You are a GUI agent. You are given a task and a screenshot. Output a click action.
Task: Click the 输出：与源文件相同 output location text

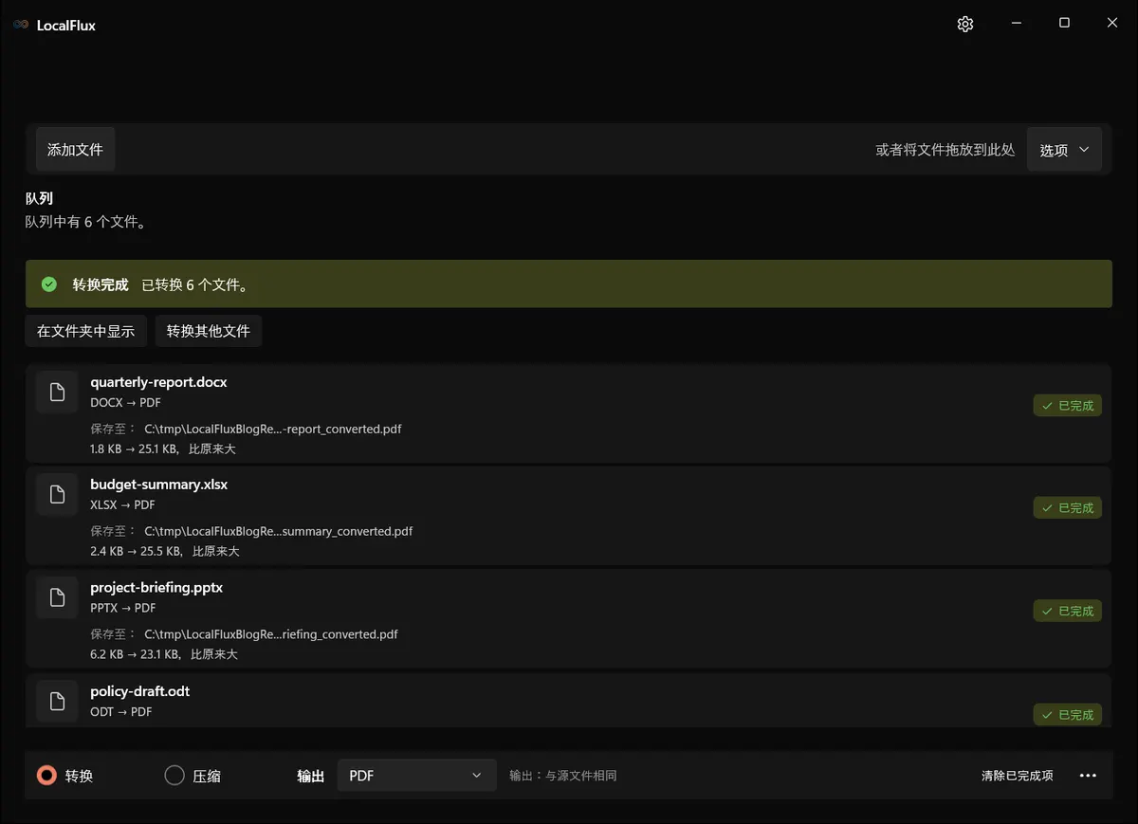point(563,776)
